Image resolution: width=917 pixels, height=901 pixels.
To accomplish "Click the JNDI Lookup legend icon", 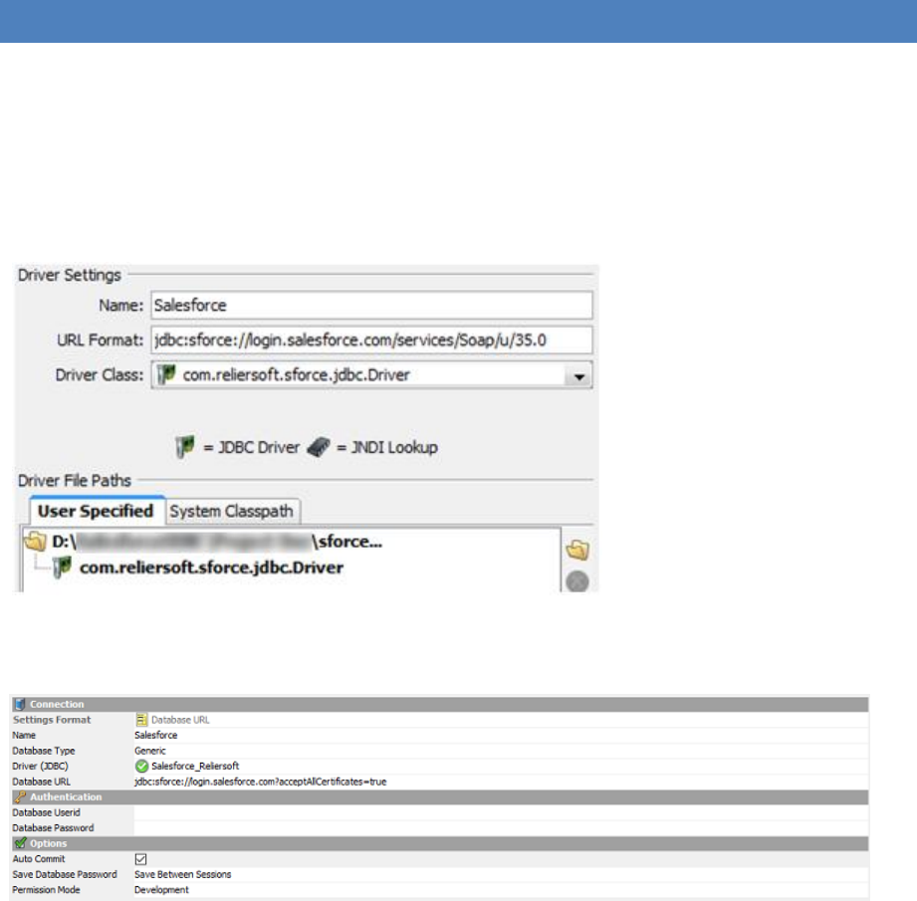I will point(319,447).
